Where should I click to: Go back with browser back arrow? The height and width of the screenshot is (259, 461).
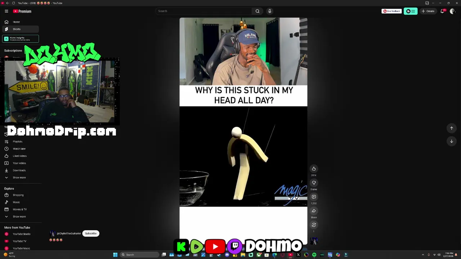pos(8,3)
